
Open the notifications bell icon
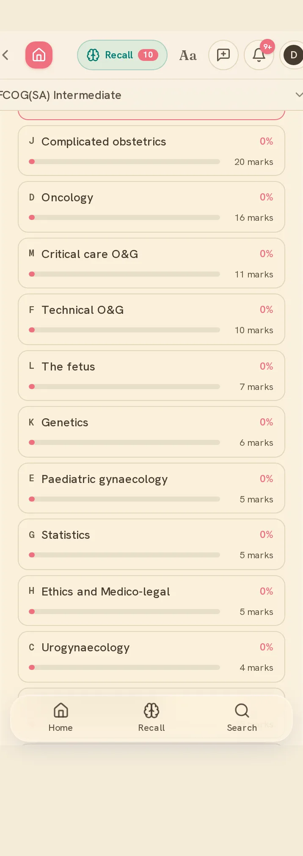tap(259, 55)
